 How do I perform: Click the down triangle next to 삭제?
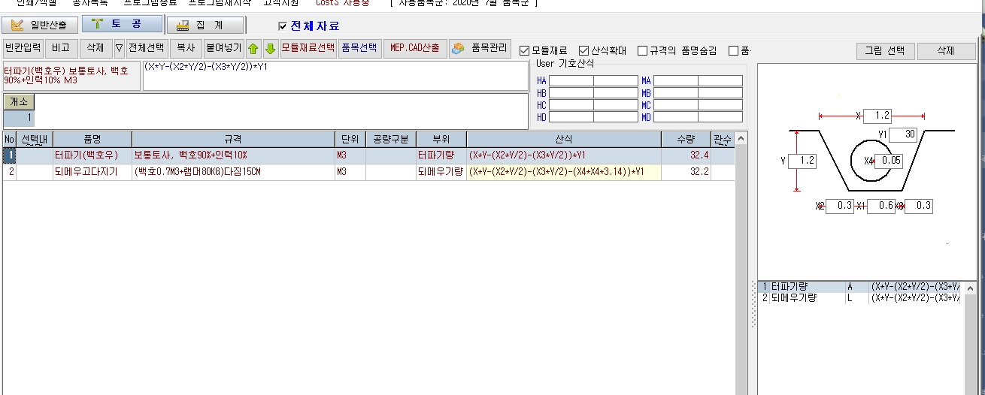click(x=119, y=49)
